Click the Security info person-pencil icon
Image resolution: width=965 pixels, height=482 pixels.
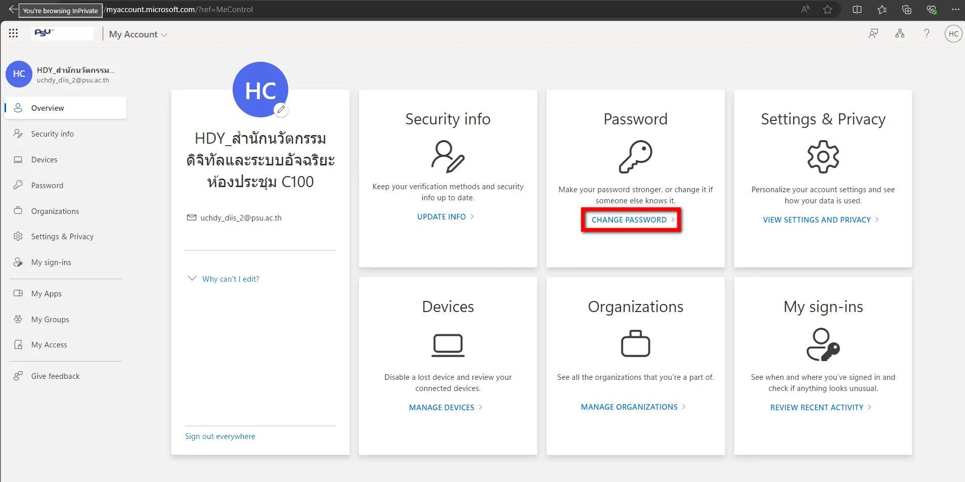tap(448, 157)
